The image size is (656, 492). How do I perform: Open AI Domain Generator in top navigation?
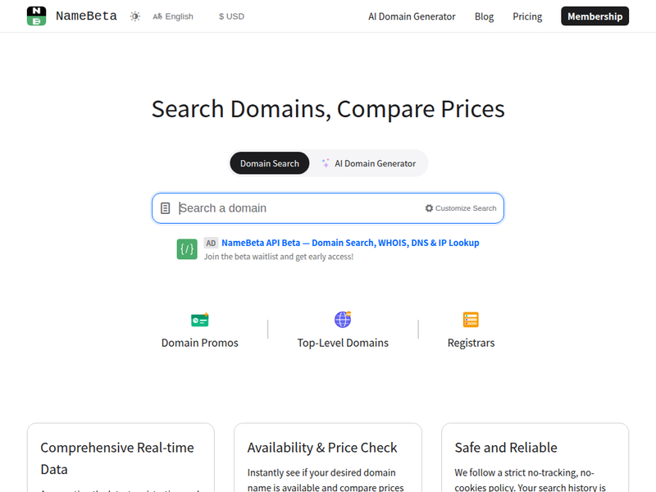coord(412,16)
